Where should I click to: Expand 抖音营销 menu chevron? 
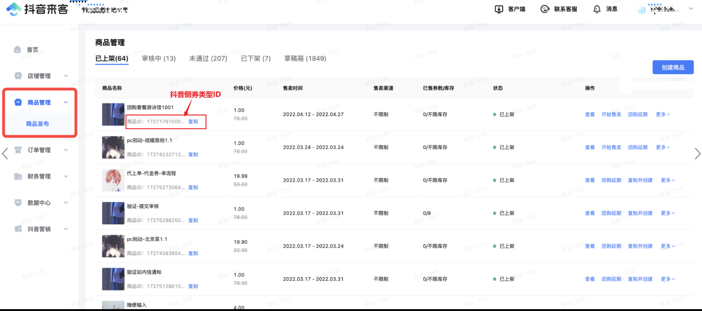[x=66, y=229]
